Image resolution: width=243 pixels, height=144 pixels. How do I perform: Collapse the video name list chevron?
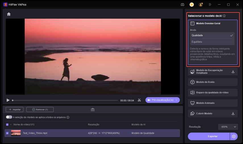pyautogui.click(x=11, y=124)
